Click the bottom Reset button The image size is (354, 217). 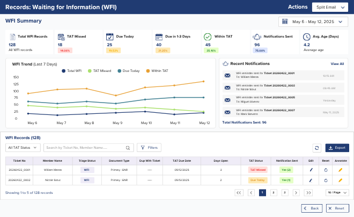click(x=337, y=208)
